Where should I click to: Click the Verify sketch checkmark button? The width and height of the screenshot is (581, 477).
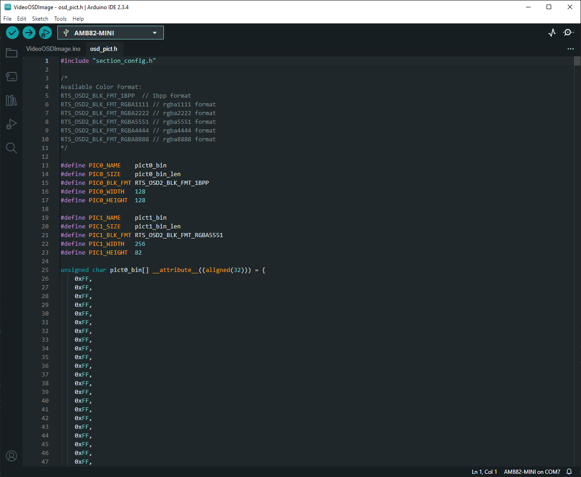pos(12,33)
